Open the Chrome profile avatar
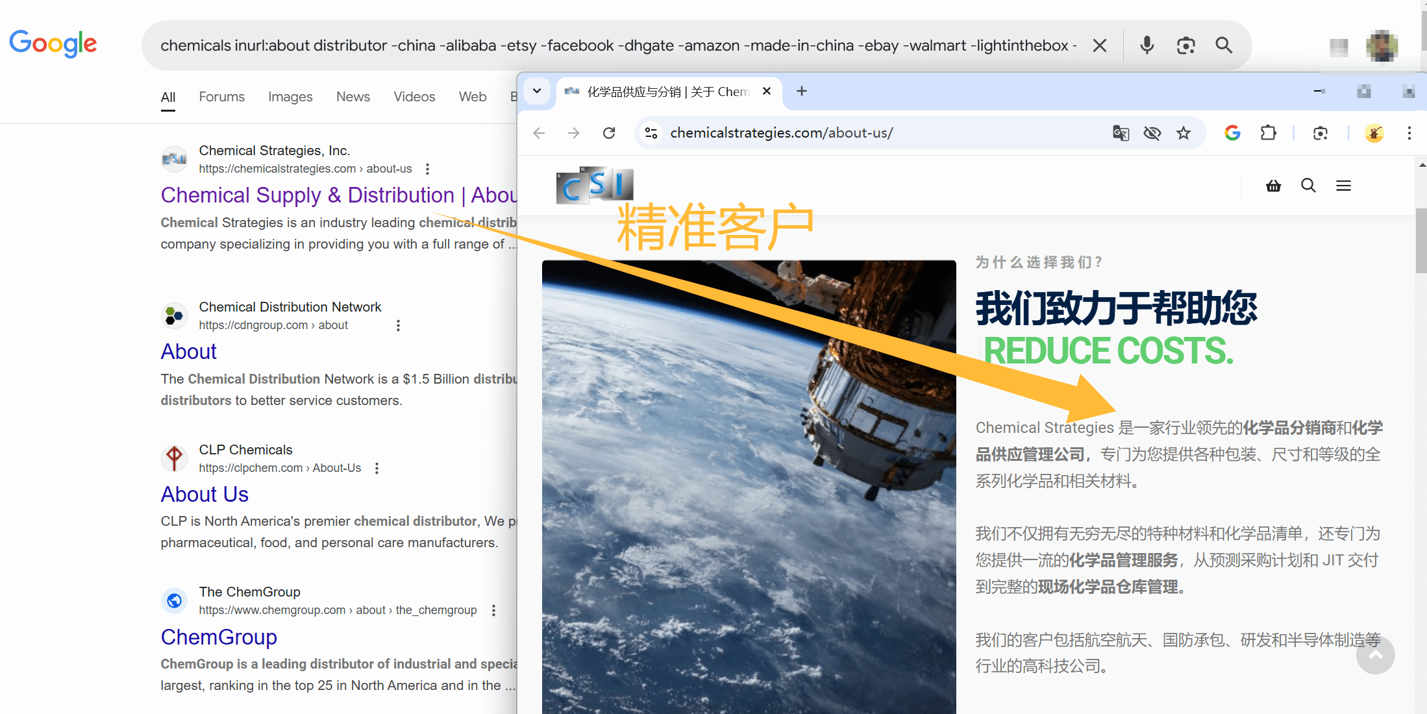Viewport: 1427px width, 714px height. click(1374, 133)
